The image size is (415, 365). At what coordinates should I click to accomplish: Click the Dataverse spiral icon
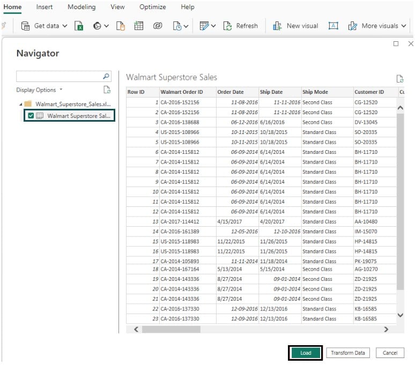[158, 26]
